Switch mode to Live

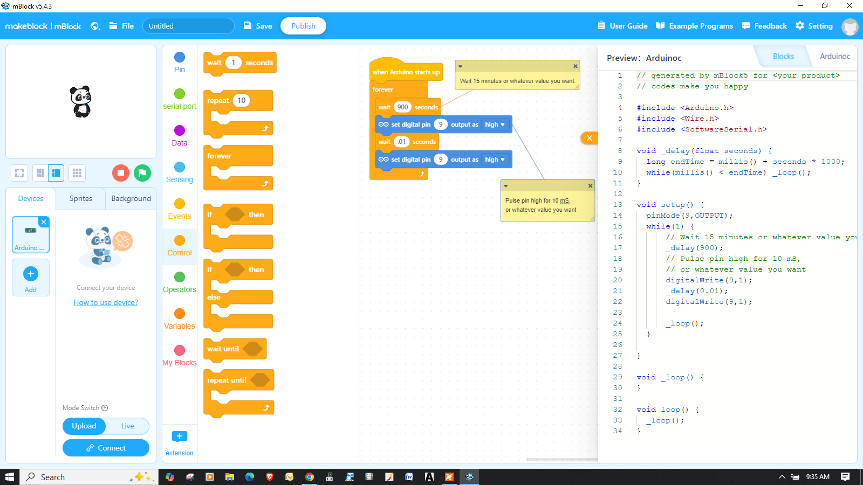pos(128,426)
